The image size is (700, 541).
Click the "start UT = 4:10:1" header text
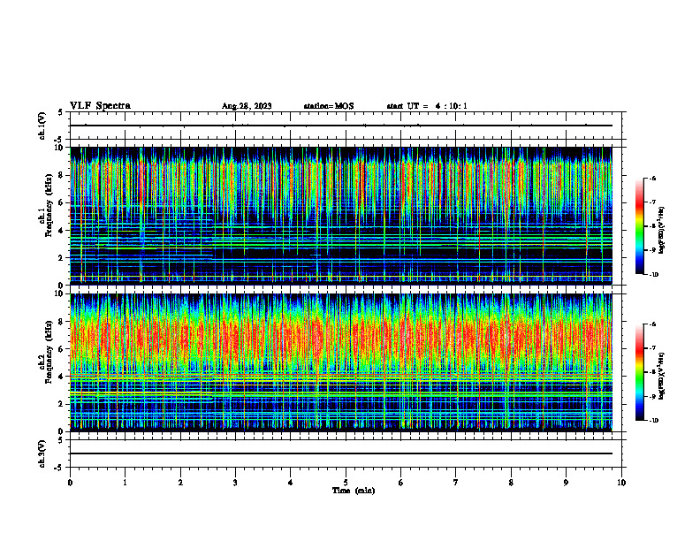[427, 106]
